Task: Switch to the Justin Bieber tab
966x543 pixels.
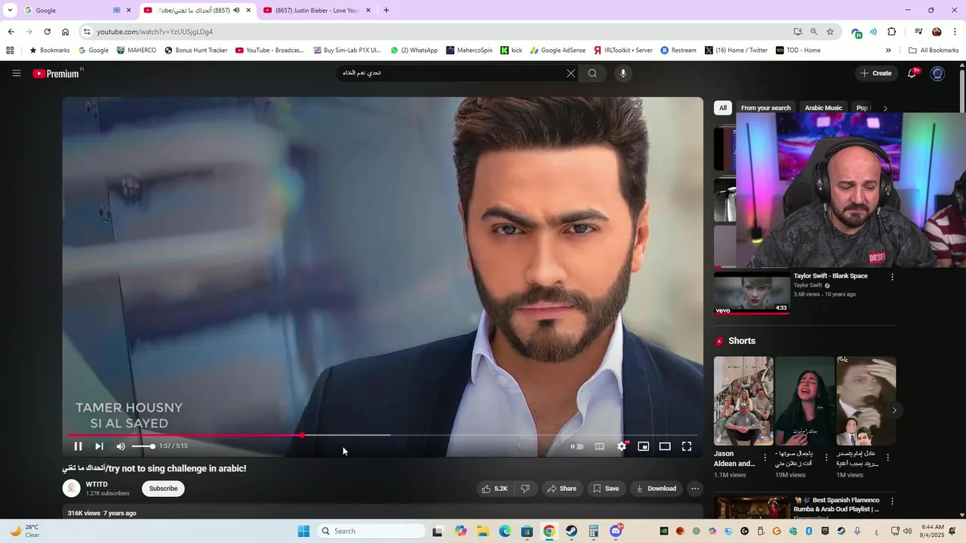Action: pyautogui.click(x=317, y=11)
